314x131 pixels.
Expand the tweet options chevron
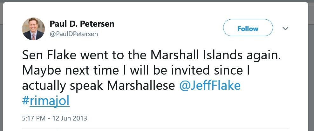[285, 29]
